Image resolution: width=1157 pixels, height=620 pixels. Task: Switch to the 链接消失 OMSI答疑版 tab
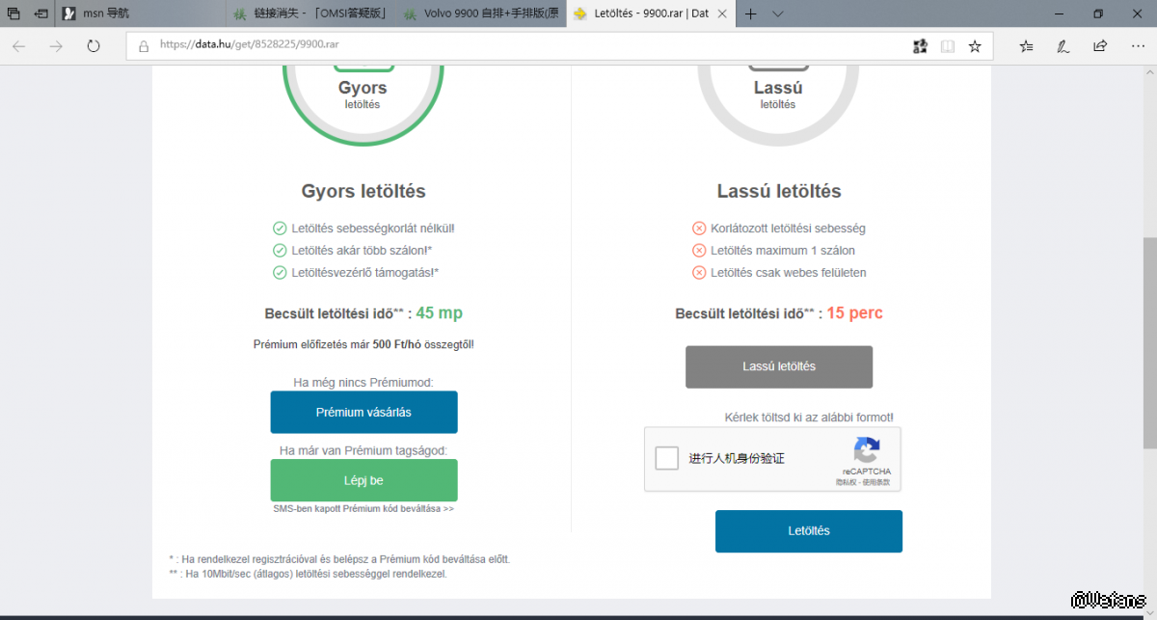click(x=312, y=13)
